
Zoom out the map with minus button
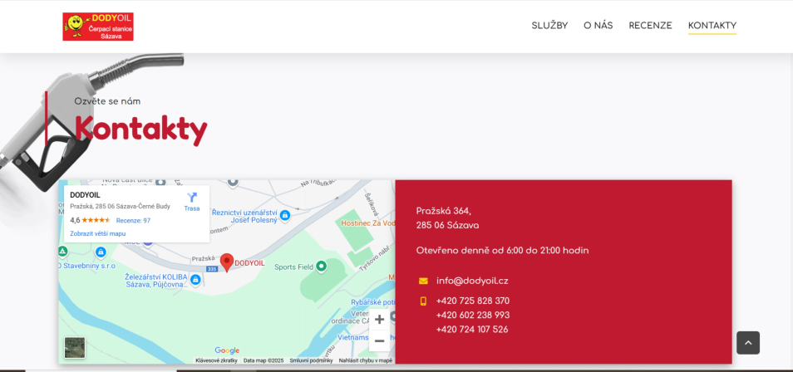pos(379,340)
